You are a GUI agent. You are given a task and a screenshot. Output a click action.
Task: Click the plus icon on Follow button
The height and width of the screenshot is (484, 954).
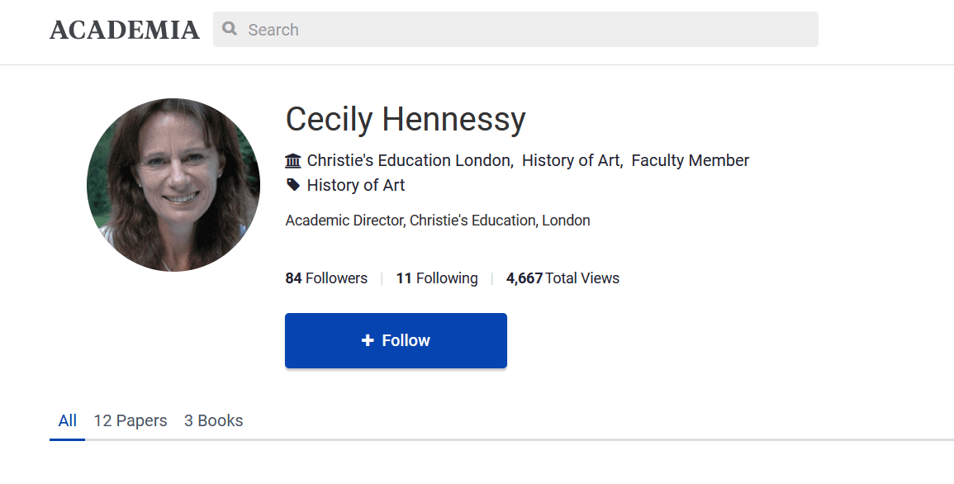(368, 340)
